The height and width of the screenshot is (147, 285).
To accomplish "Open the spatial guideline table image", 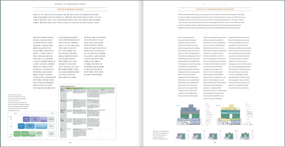I will click(x=87, y=112).
